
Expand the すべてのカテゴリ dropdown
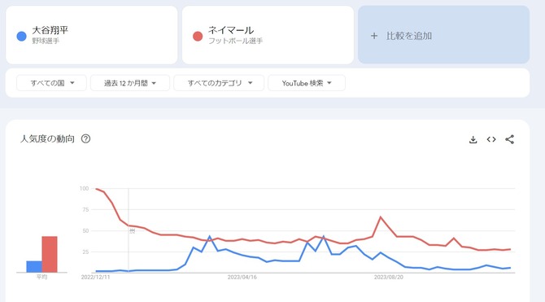[x=219, y=83]
